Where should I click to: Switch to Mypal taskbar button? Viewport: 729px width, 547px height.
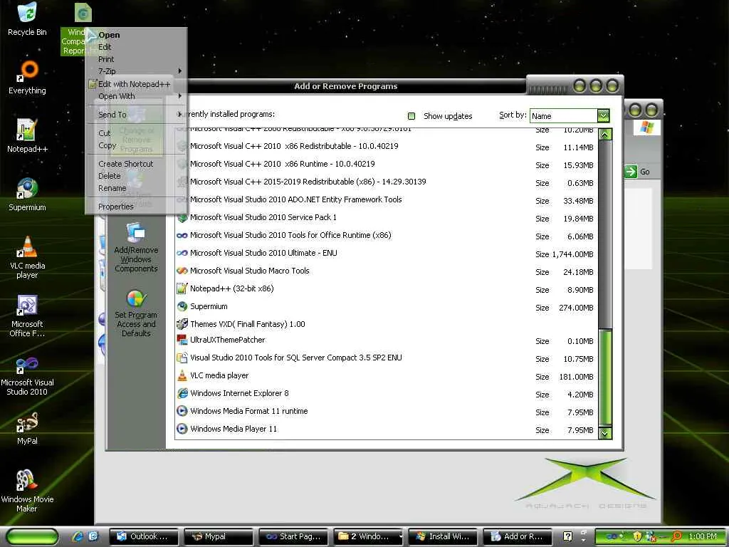pyautogui.click(x=219, y=536)
